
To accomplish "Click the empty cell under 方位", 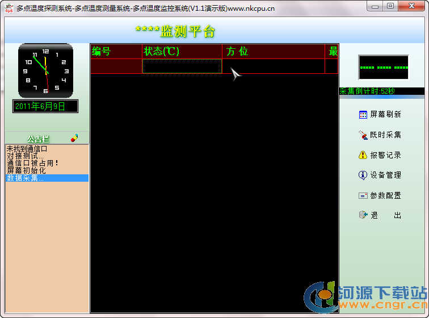I will tap(274, 66).
